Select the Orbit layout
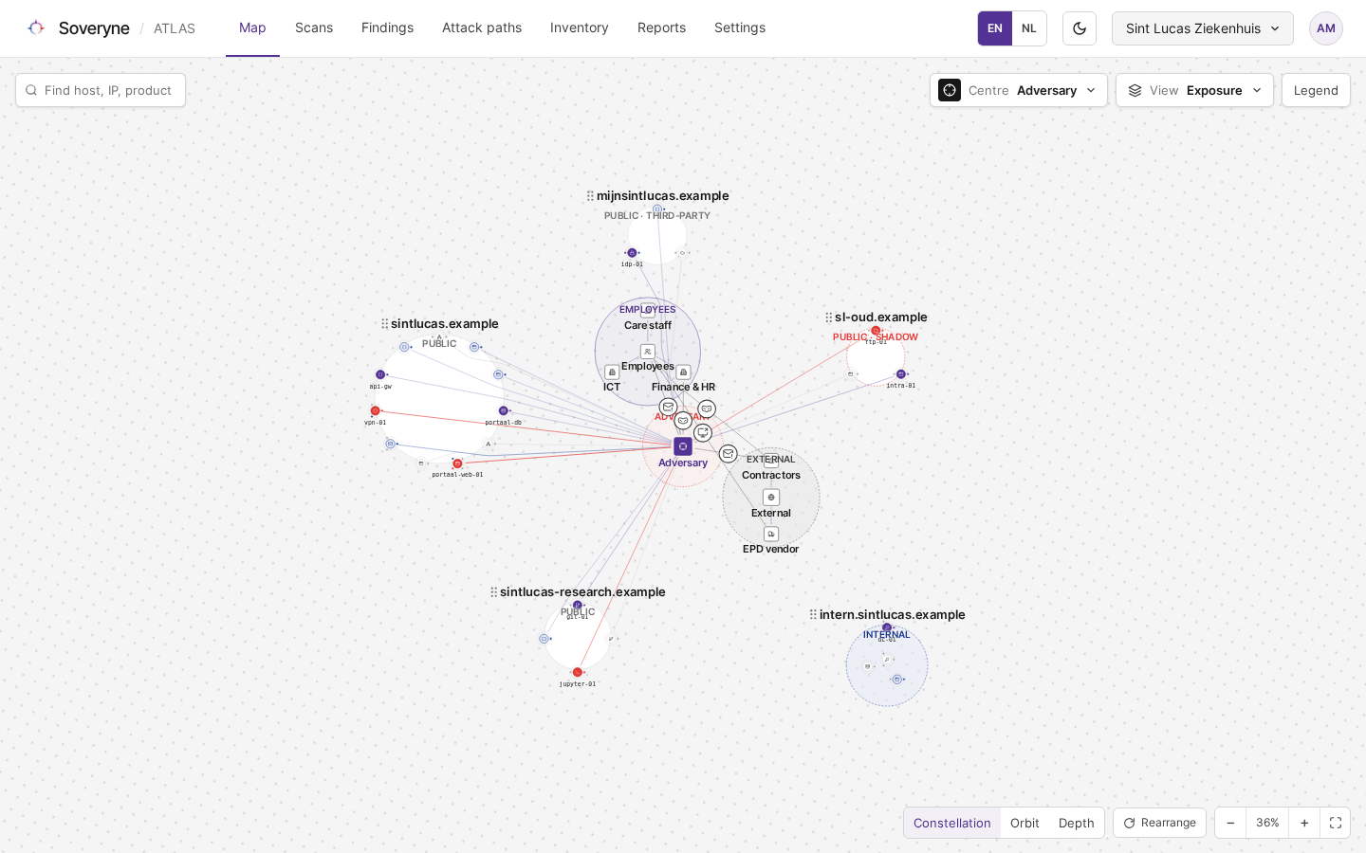Screen dimensions: 1366x853 pos(1024,823)
